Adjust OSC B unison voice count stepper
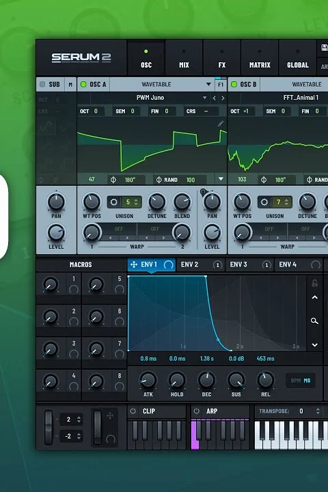The height and width of the screenshot is (492, 328). pyautogui.click(x=286, y=202)
